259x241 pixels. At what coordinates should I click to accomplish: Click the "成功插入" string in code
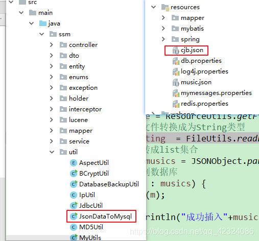pos(204,217)
